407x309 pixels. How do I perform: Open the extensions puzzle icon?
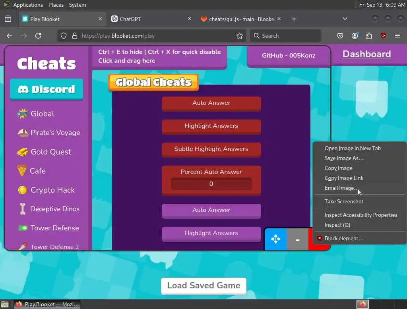[369, 36]
